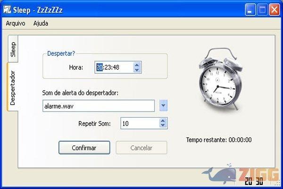The width and height of the screenshot is (283, 189).
Task: Close the Sleep - ZzZzZZz window
Action: click(275, 9)
